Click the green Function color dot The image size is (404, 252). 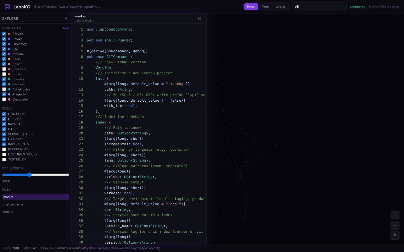pyautogui.click(x=9, y=79)
